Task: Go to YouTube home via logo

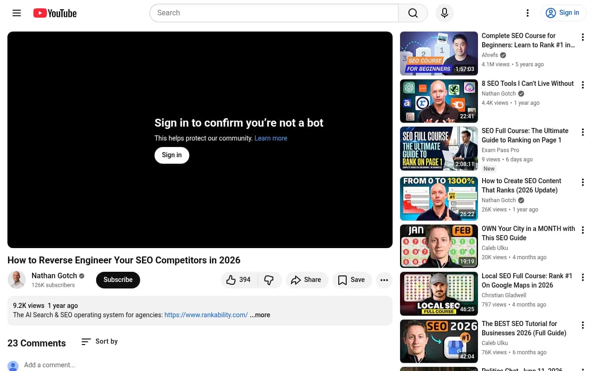Action: point(55,13)
